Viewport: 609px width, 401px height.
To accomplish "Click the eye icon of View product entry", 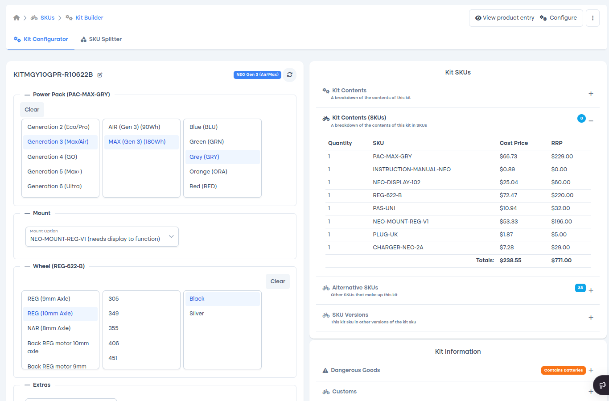I will 478,18.
